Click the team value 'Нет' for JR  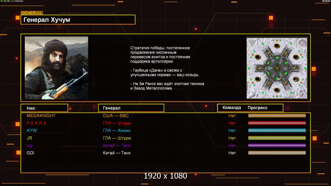232,138
